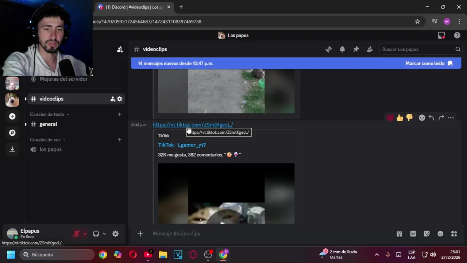Open headphone output options arrow

[104, 234]
